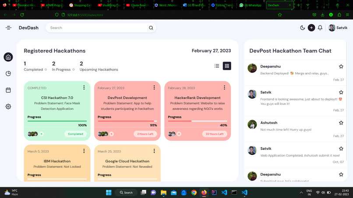Switch to grid view of hackathons
Viewport: 353px width, 198px height.
tap(227, 66)
